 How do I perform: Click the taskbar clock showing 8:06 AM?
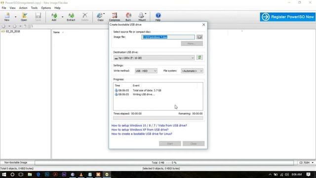point(297,175)
